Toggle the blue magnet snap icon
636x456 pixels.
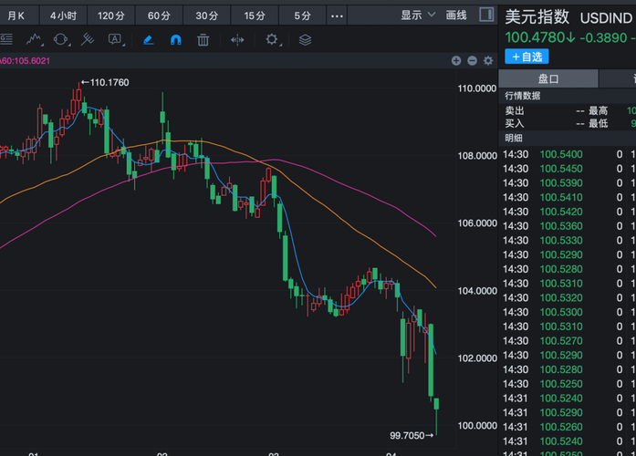pyautogui.click(x=175, y=39)
